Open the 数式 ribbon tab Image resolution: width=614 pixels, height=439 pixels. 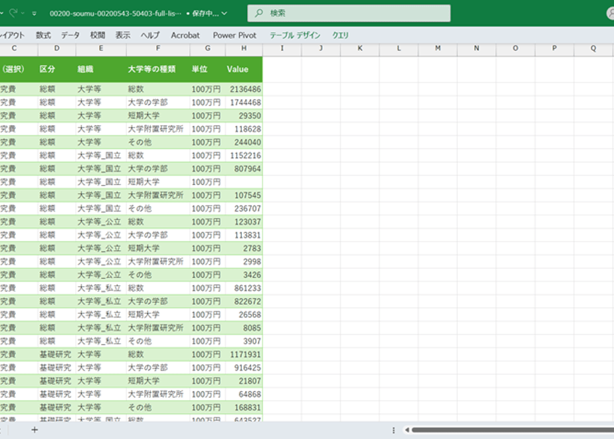coord(43,35)
